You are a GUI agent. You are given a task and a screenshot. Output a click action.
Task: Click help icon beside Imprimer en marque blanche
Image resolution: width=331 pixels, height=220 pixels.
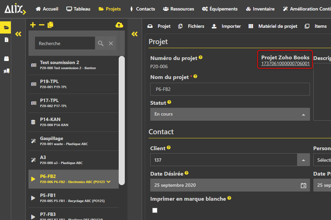[x=229, y=198]
